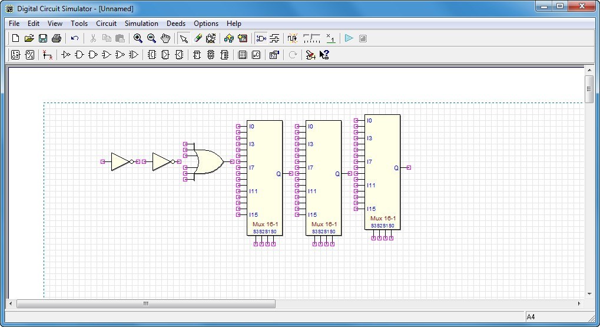Screen dimensions: 600x327
Task: Open the Edit menu
Action: point(34,24)
